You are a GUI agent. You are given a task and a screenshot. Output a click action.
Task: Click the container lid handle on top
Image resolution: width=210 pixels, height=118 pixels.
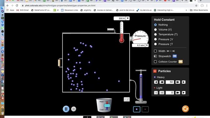pos(111,29)
